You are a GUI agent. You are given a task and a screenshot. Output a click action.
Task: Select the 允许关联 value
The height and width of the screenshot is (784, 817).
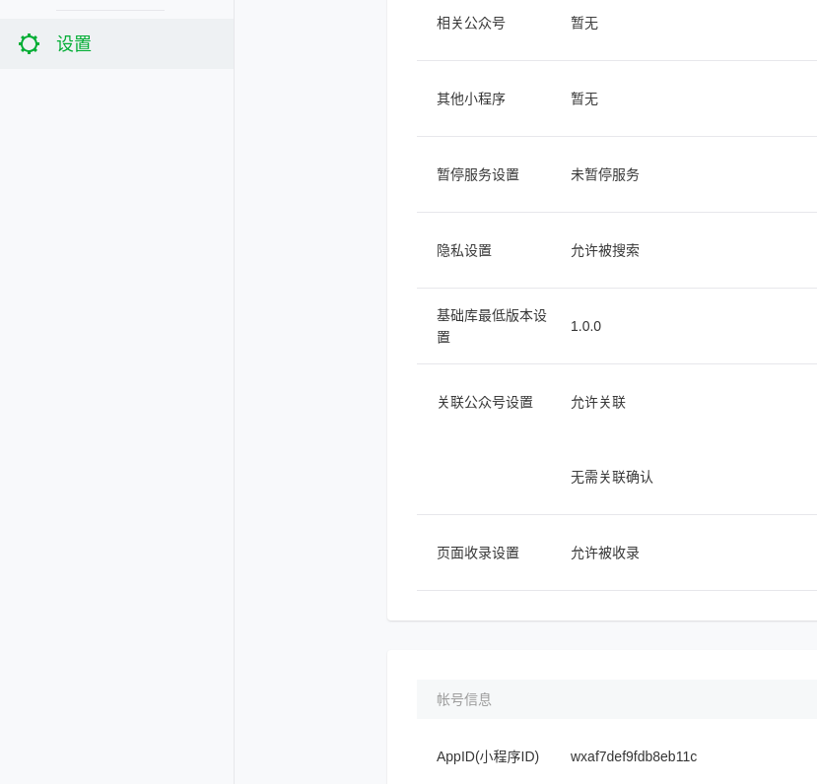(x=598, y=402)
